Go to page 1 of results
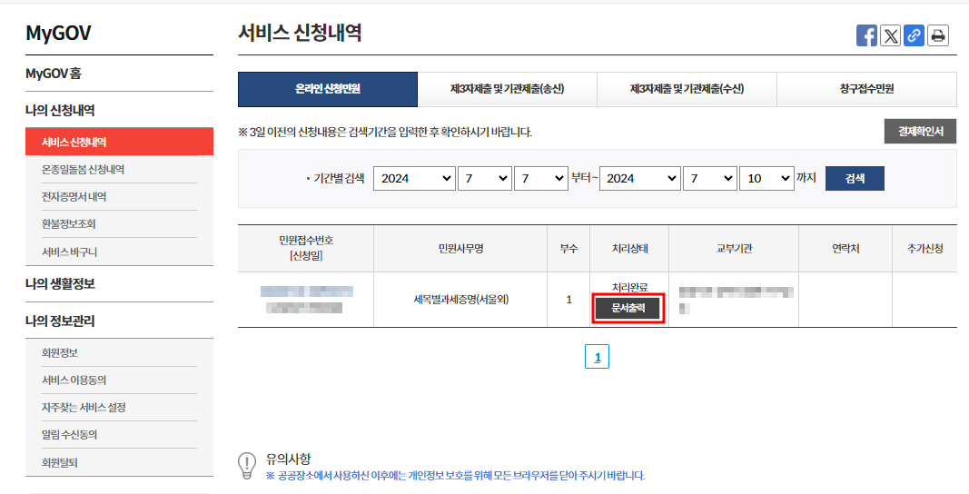 click(597, 357)
